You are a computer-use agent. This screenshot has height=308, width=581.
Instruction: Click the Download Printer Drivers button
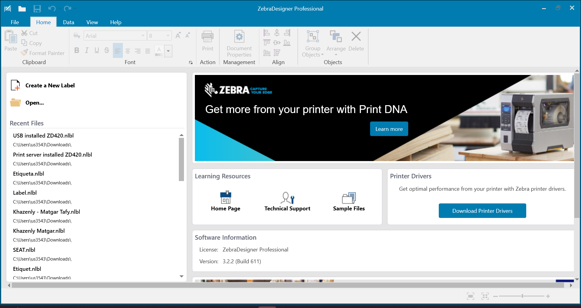tap(482, 211)
